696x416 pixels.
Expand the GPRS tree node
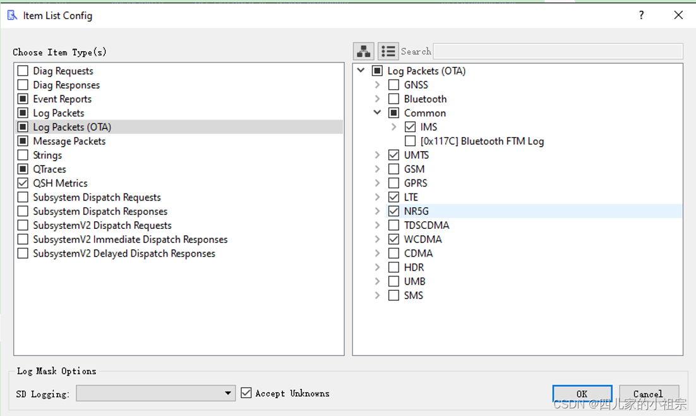[377, 183]
